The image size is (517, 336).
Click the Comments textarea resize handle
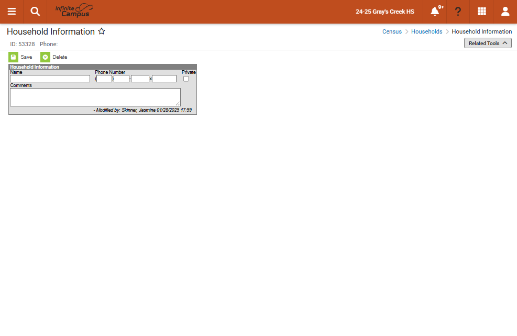tap(178, 104)
